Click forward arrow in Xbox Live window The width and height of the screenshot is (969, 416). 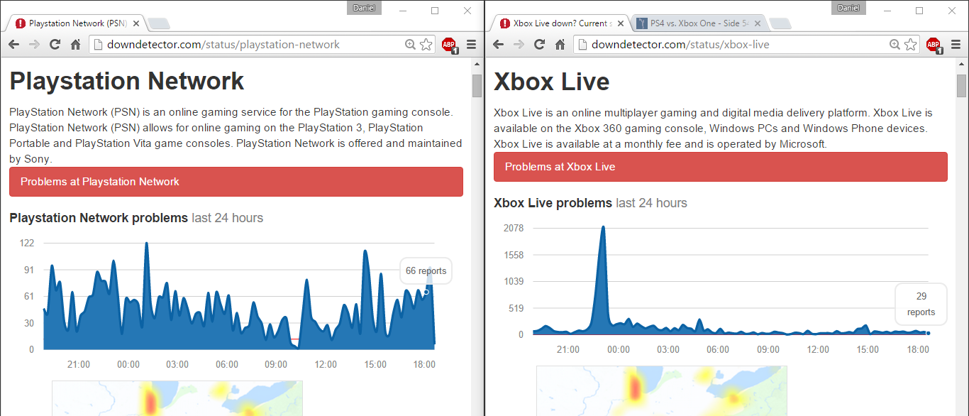(519, 45)
